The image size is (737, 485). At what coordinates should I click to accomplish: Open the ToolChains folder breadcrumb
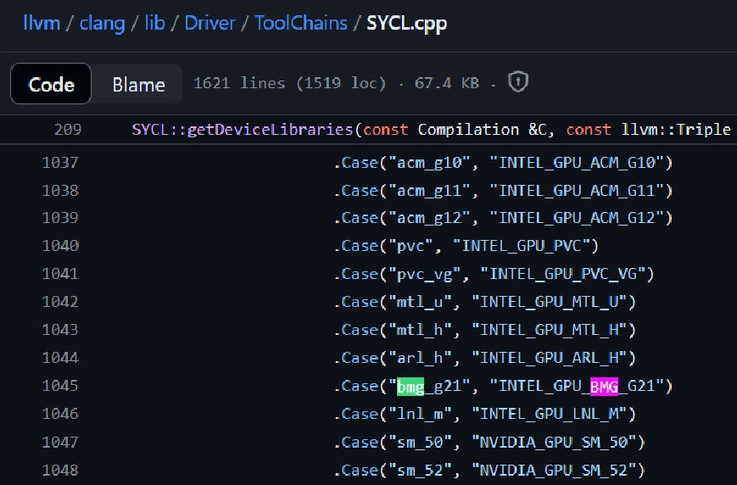click(301, 23)
